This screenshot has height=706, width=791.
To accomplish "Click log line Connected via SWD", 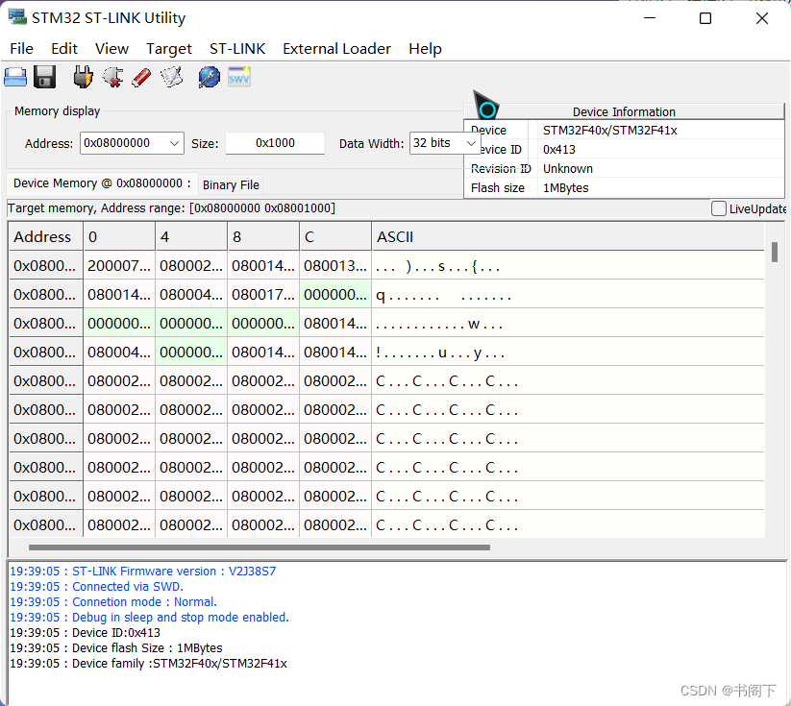I will tap(96, 587).
